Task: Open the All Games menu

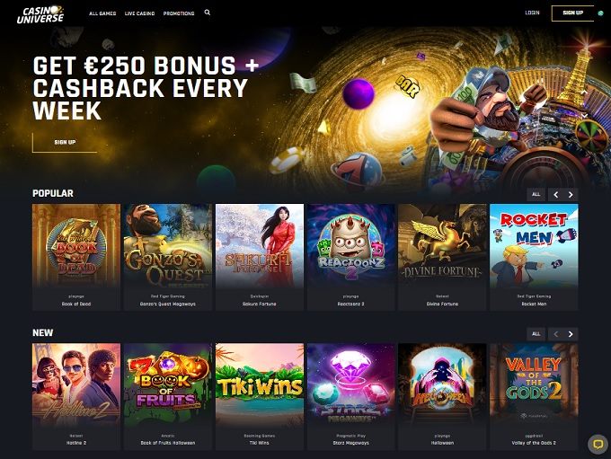Action: [x=102, y=13]
